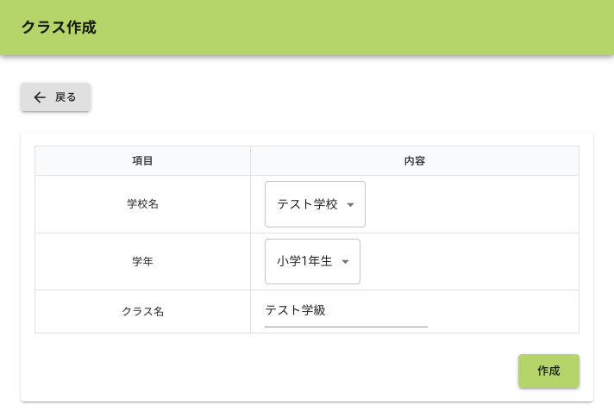Select the 学校名 row label
Image resolution: width=614 pixels, height=411 pixels.
click(x=142, y=204)
